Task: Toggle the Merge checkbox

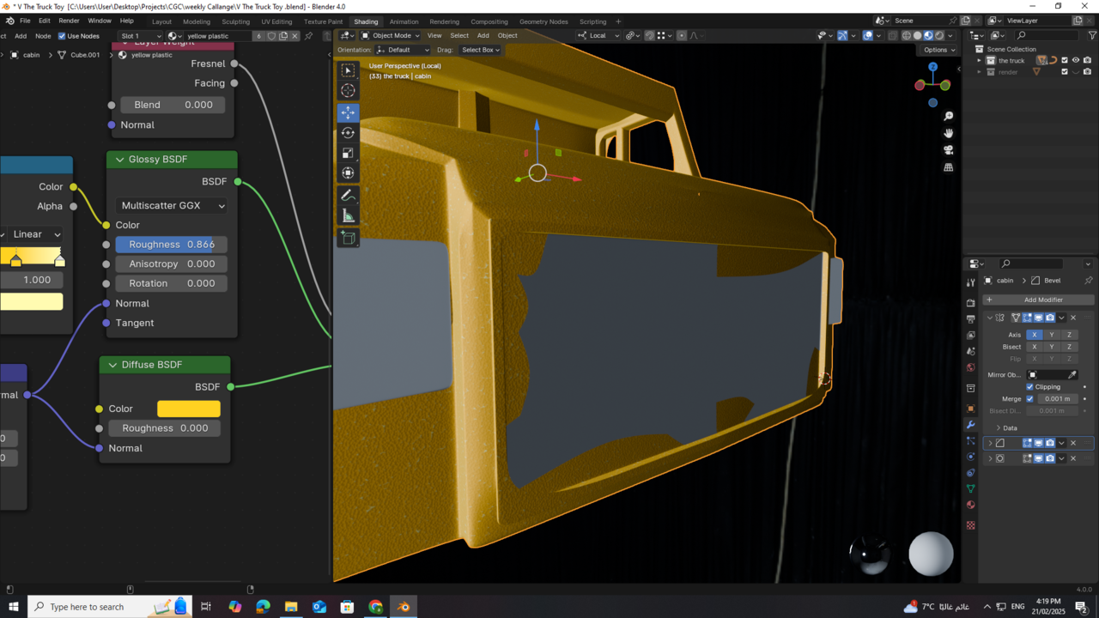Action: 1030,398
